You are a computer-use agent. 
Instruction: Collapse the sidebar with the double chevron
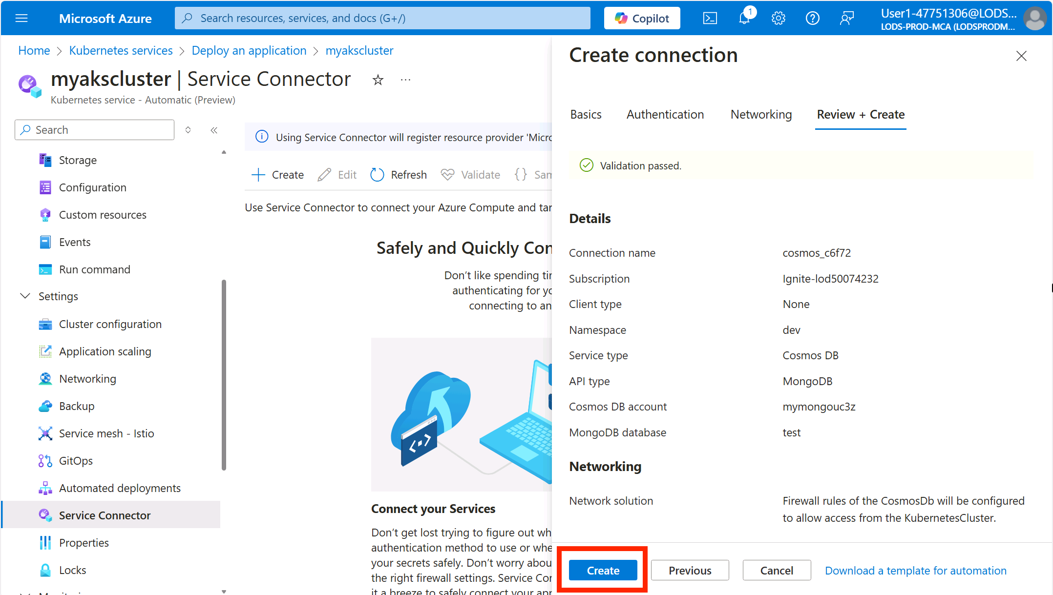[x=214, y=130]
